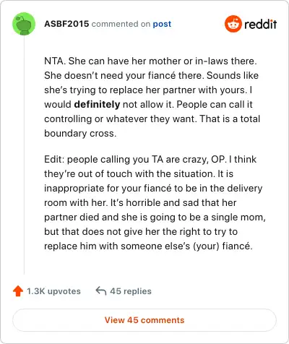Follow the blue "post" link
289x344 pixels.
click(162, 24)
